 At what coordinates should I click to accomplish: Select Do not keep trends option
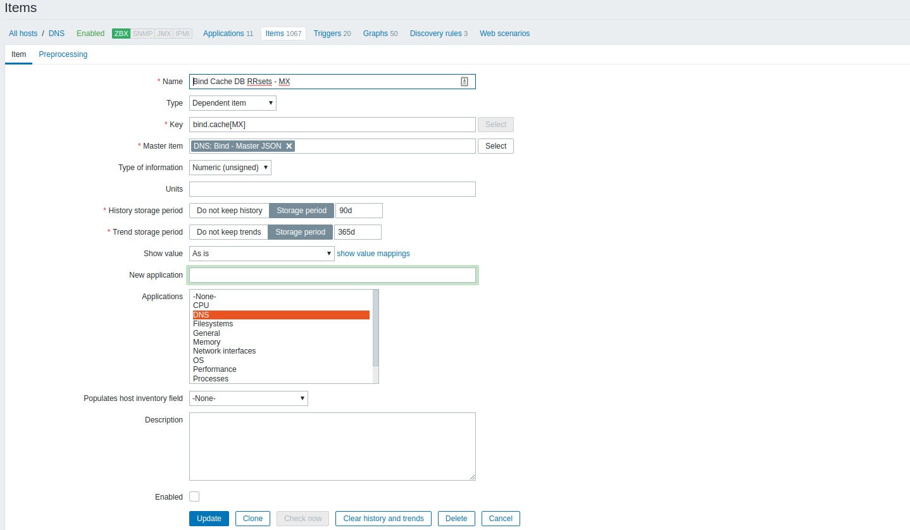coord(228,232)
